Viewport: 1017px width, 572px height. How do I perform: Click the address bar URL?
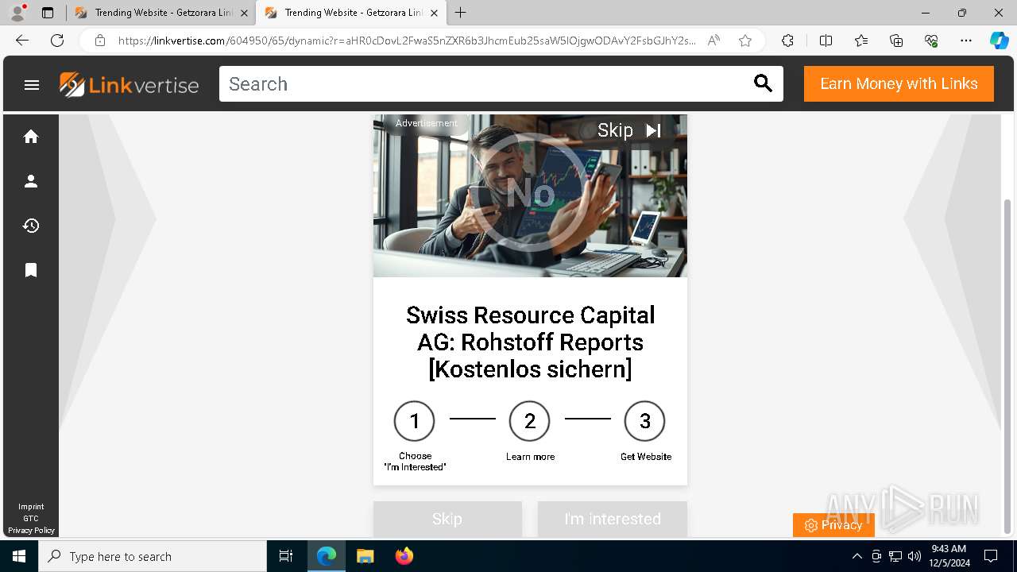(x=407, y=41)
